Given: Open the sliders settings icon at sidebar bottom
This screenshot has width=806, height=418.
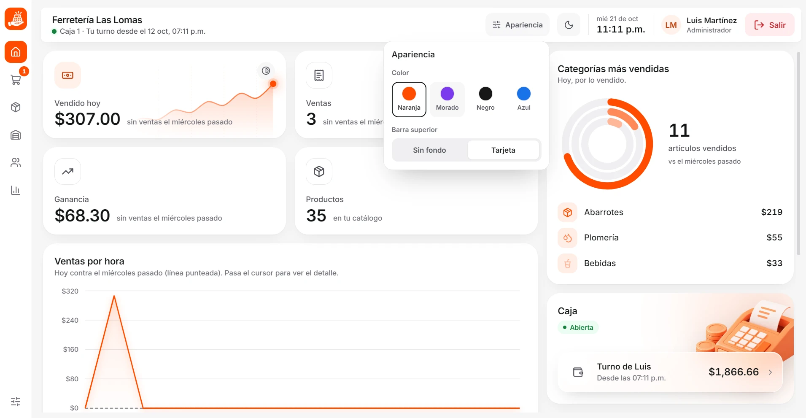Looking at the screenshot, I should coord(16,402).
